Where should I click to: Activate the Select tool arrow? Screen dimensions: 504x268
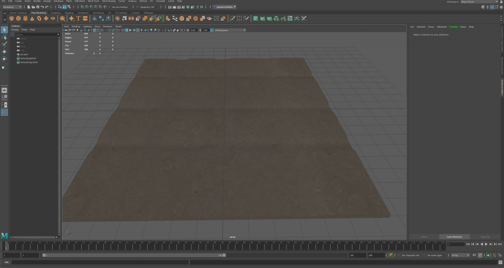[x=4, y=30]
